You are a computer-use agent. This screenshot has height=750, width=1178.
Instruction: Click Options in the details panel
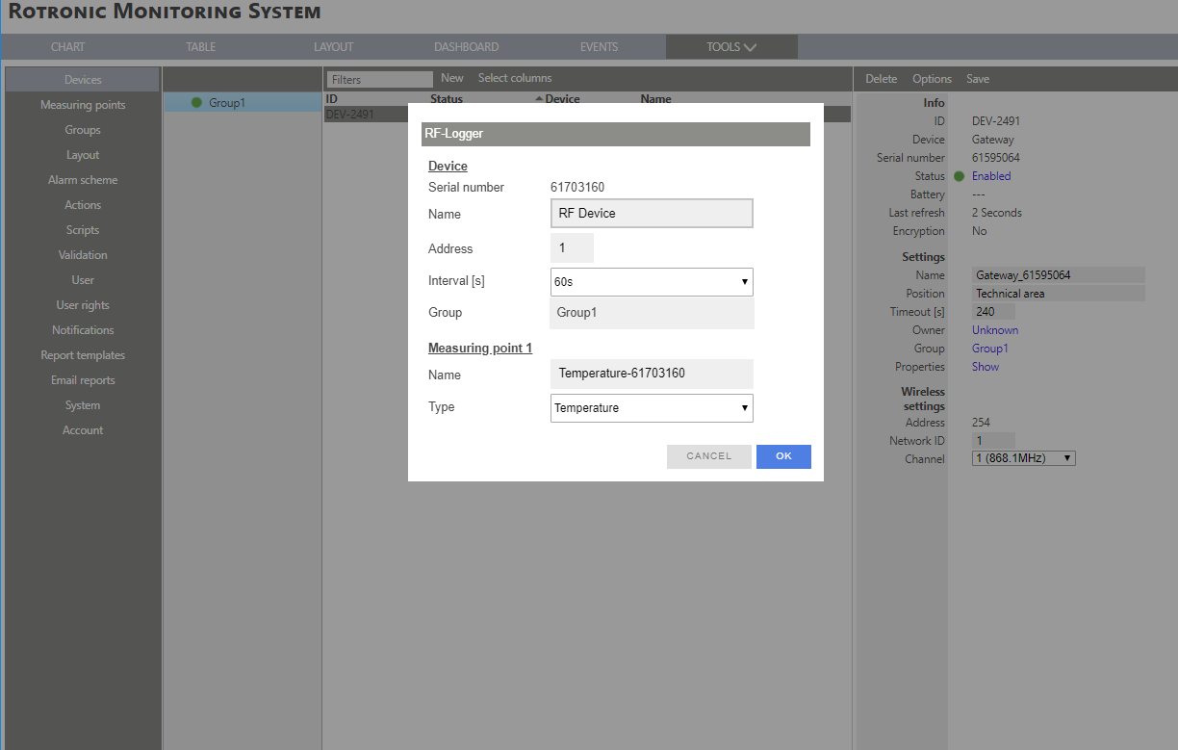pyautogui.click(x=932, y=79)
